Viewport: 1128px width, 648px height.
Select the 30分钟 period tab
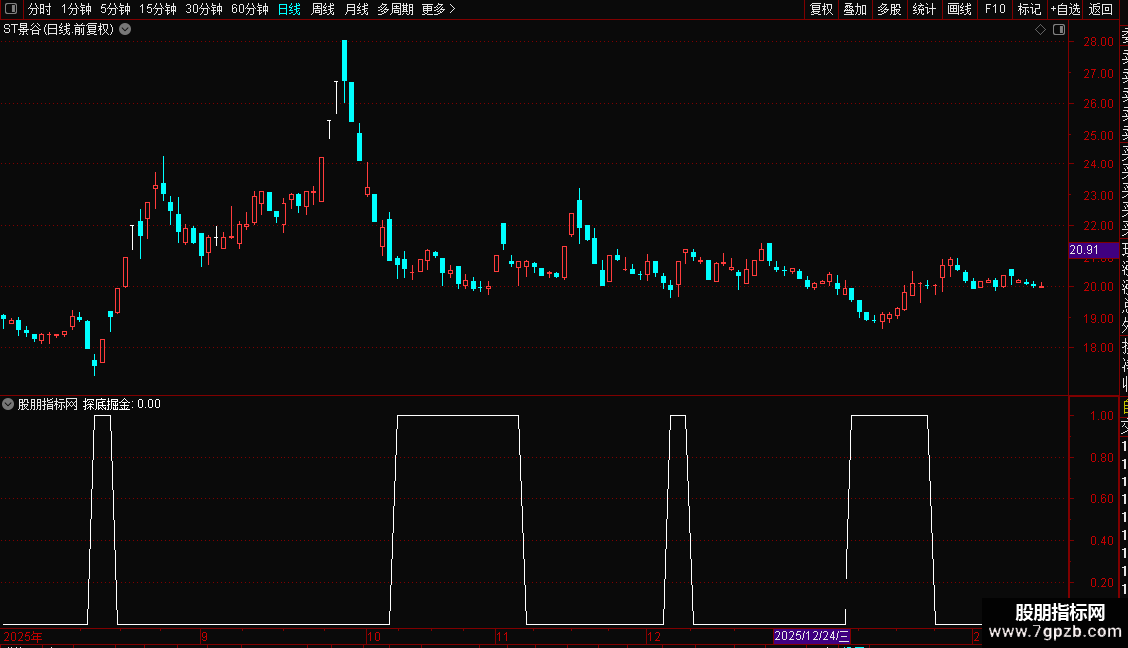click(203, 9)
